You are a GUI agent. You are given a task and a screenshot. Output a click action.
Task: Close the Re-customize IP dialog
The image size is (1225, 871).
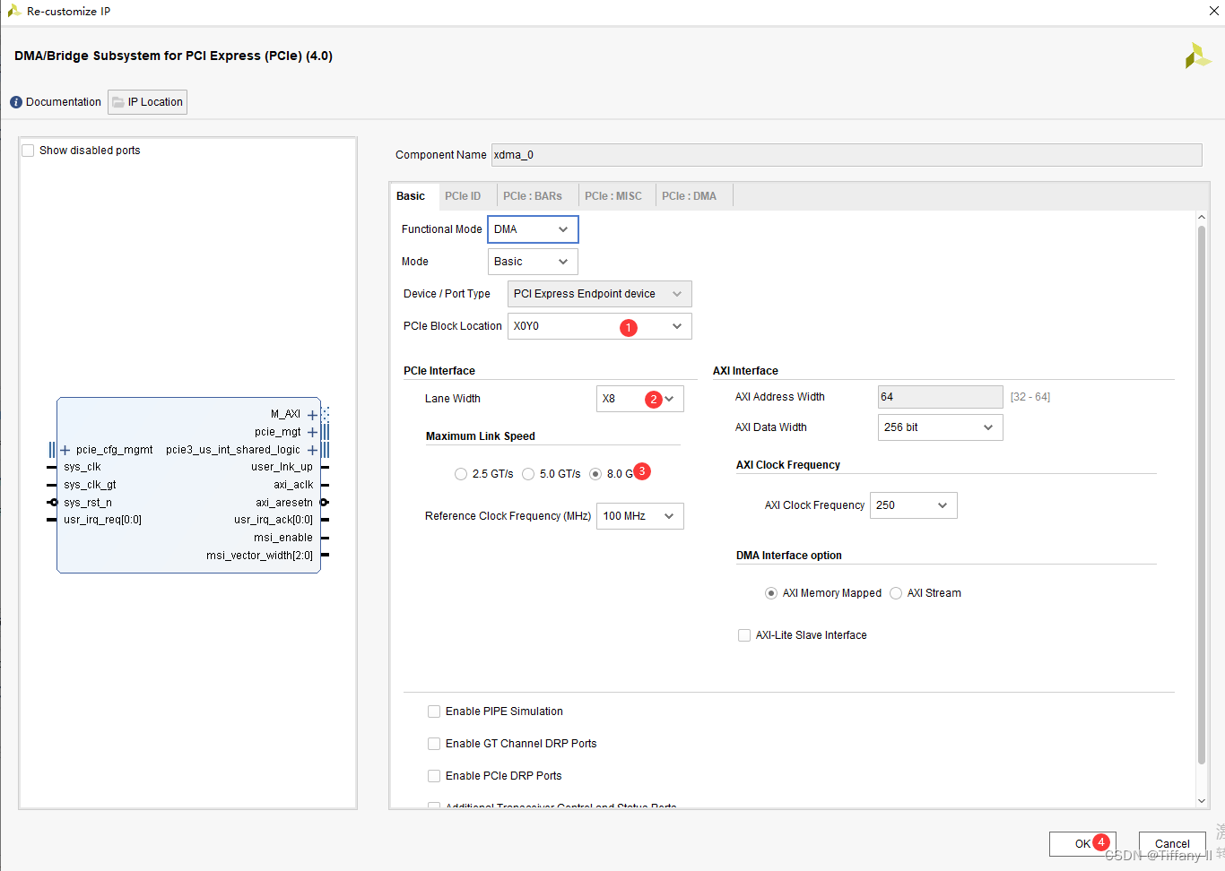tap(1213, 11)
